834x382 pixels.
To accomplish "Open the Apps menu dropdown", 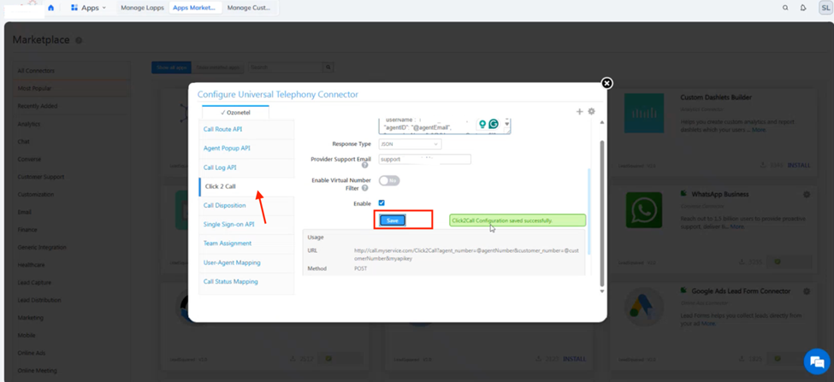I will pos(88,8).
